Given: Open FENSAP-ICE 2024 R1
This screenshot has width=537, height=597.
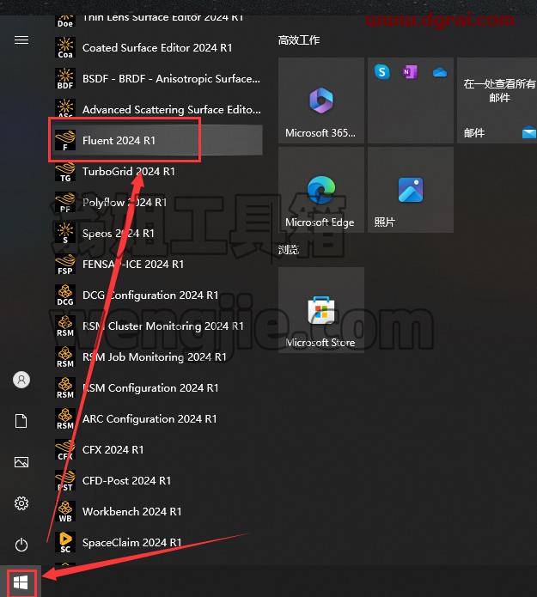Looking at the screenshot, I should click(x=156, y=264).
